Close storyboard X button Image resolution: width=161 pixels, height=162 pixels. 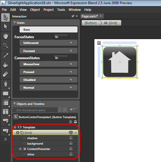[65, 110]
